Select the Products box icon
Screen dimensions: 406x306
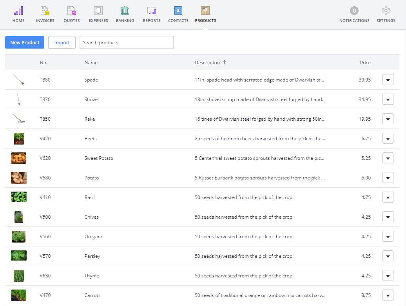205,11
